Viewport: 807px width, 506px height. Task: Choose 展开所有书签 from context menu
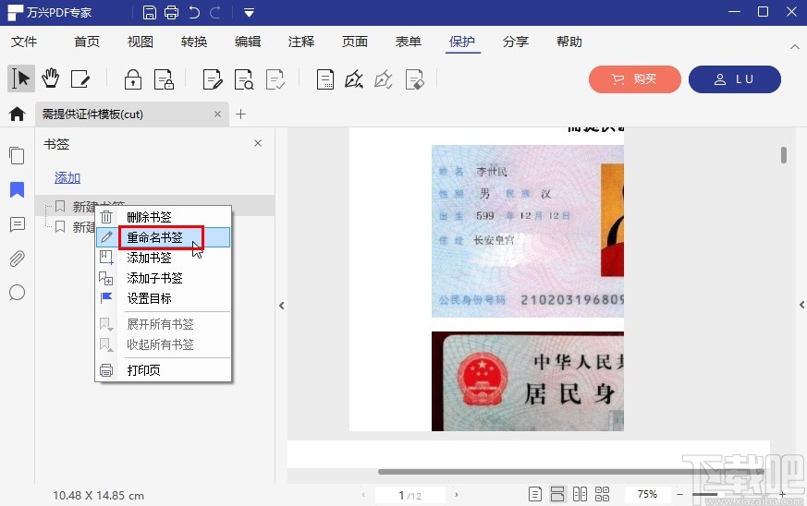click(163, 324)
